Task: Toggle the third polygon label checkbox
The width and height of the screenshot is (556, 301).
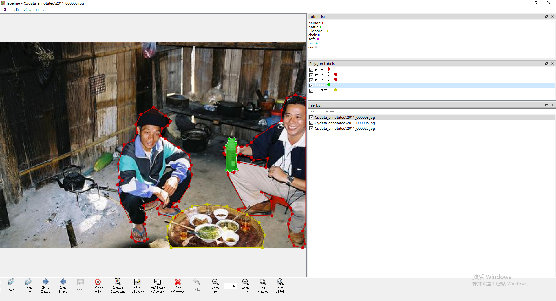Action: click(311, 80)
